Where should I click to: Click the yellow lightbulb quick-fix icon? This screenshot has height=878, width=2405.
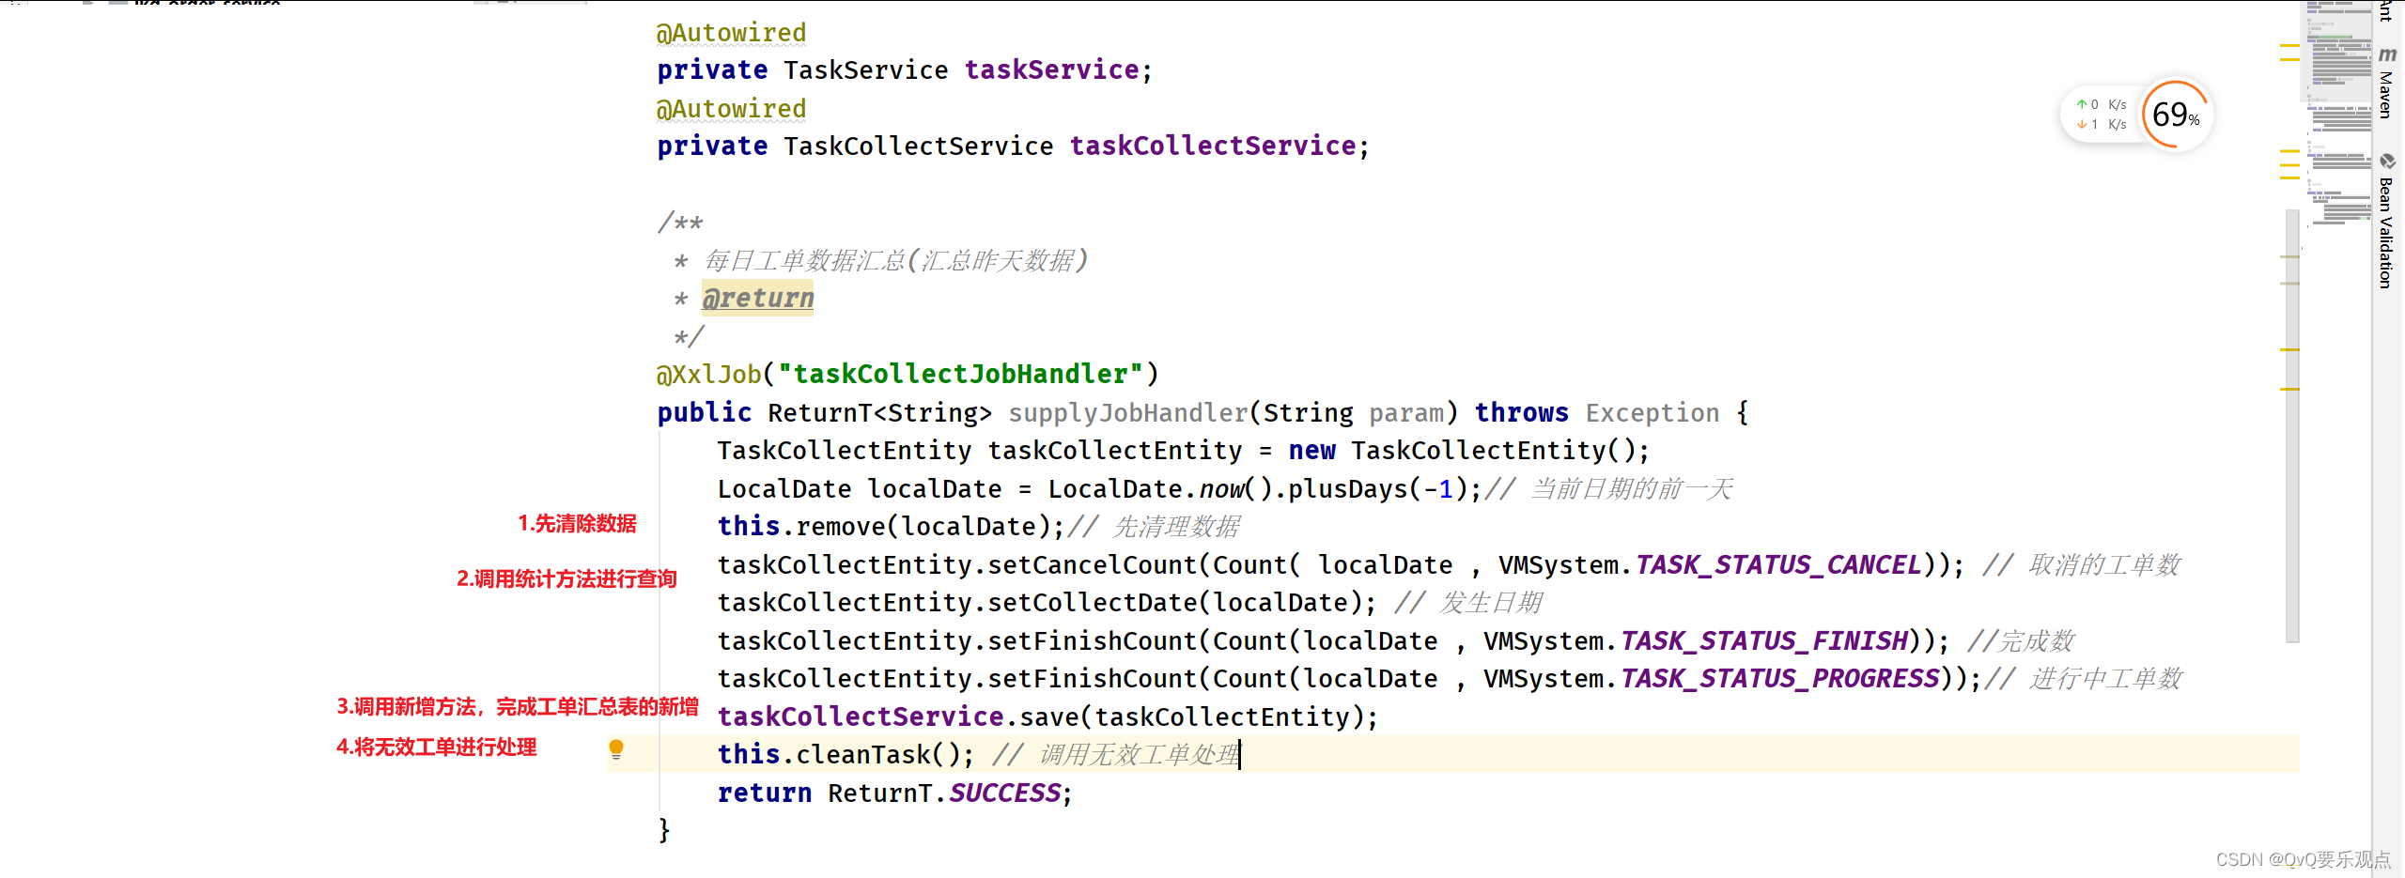[x=616, y=749]
